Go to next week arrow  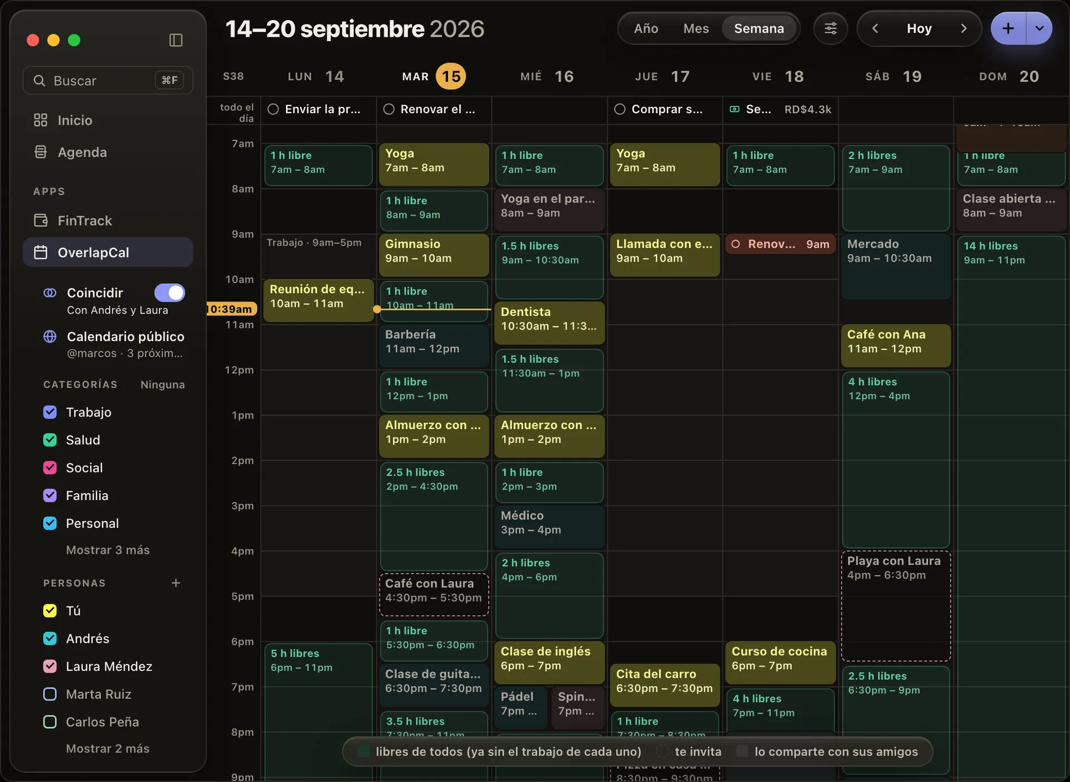(x=964, y=28)
